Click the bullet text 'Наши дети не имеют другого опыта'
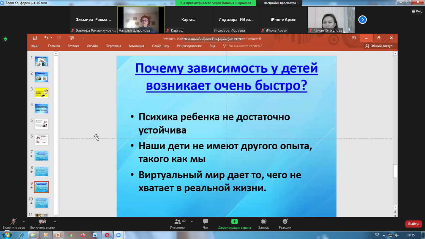This screenshot has width=425, height=239. [x=225, y=146]
